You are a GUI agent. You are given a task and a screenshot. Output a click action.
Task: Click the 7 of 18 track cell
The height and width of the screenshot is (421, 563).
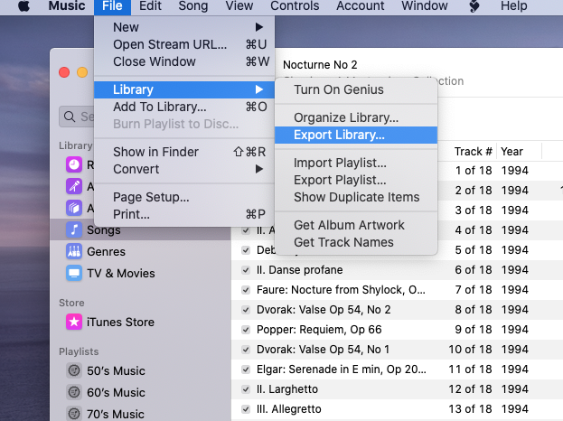(x=474, y=290)
